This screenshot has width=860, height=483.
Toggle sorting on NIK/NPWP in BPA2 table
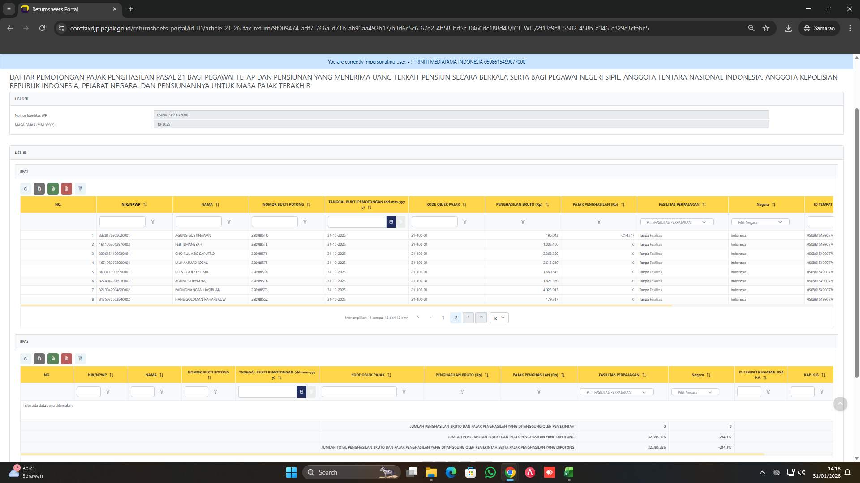[x=112, y=375]
